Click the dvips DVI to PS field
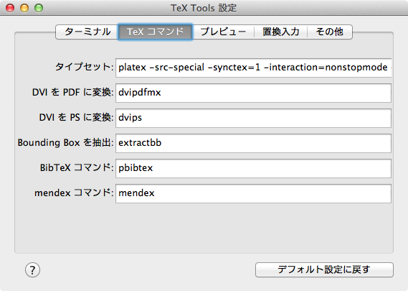This screenshot has height=291, width=408. tap(253, 118)
